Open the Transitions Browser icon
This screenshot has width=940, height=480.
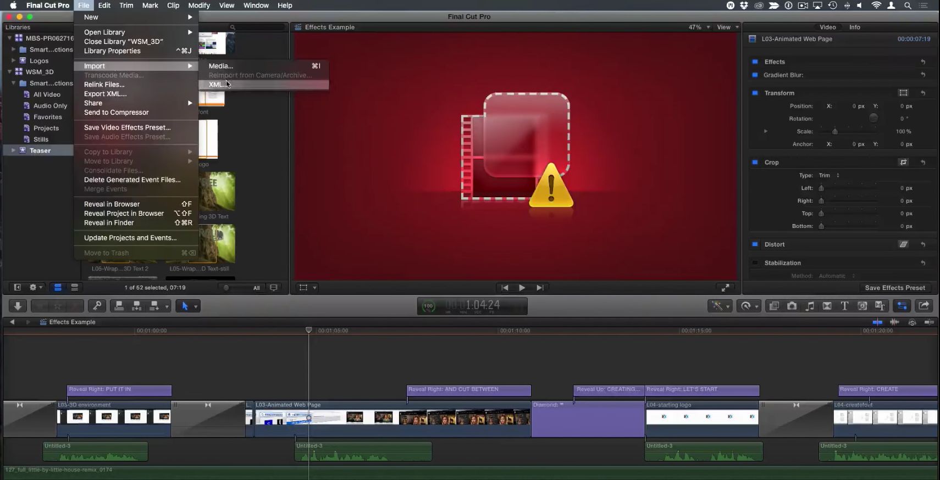(827, 306)
